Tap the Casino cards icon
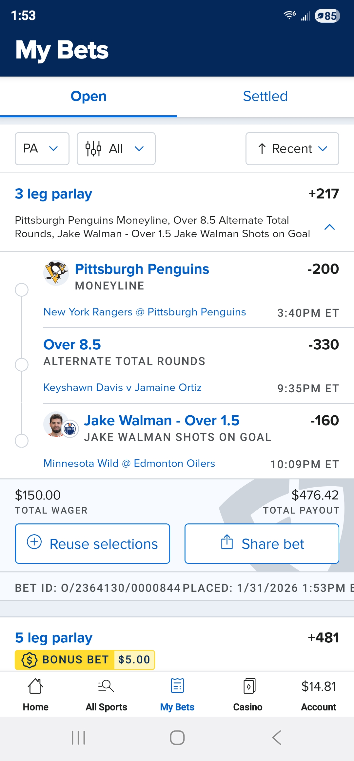The image size is (354, 761). coord(249,686)
